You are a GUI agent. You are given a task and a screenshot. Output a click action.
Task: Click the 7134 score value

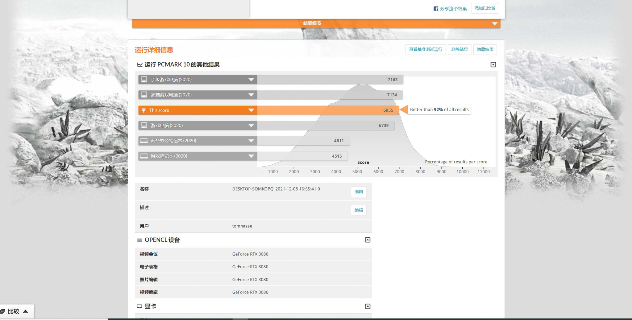[392, 95]
